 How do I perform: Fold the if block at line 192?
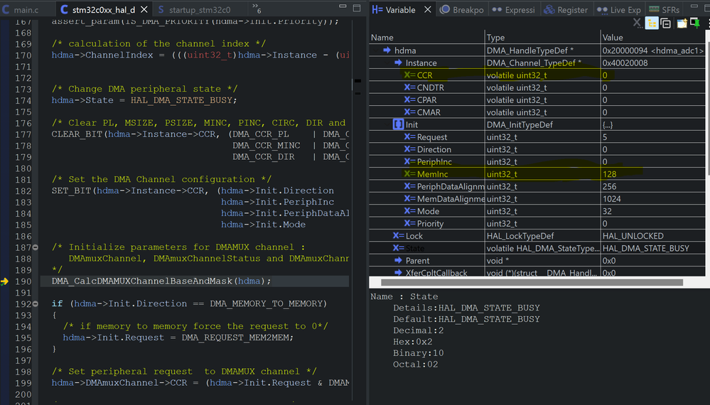coord(36,303)
